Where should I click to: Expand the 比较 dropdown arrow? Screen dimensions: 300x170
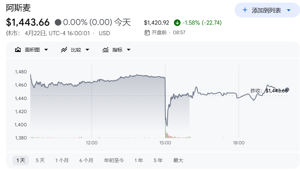click(x=87, y=50)
